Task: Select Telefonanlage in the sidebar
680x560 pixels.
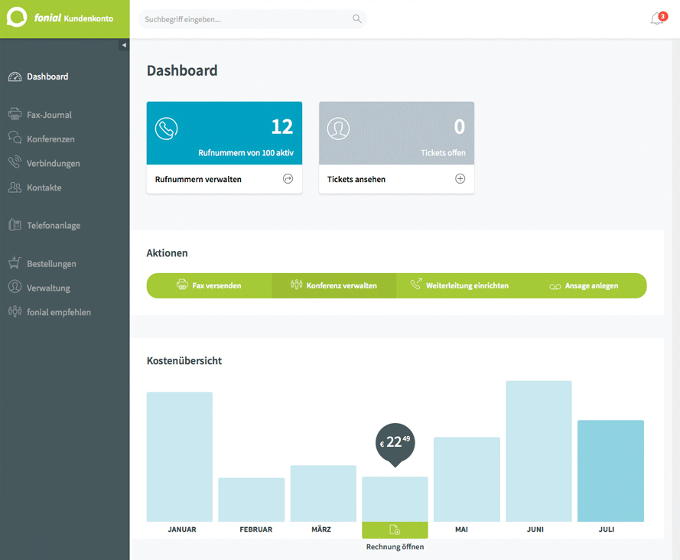Action: pyautogui.click(x=54, y=226)
